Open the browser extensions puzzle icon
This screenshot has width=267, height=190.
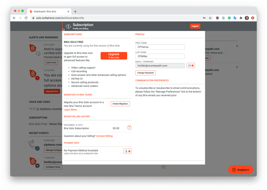pos(241,18)
